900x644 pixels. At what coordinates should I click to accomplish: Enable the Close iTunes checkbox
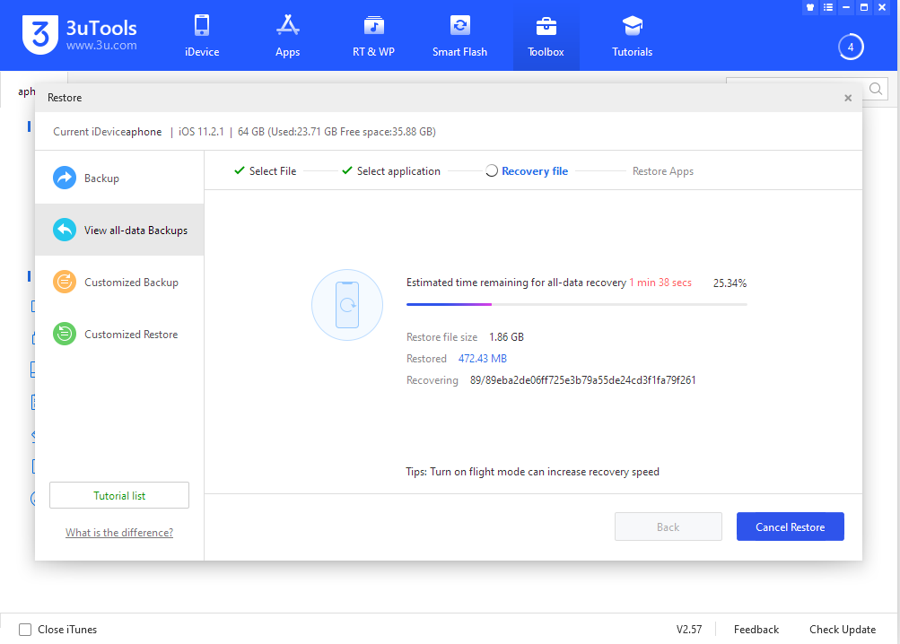coord(24,630)
